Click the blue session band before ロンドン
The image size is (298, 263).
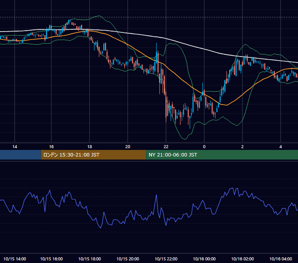(x=21, y=155)
